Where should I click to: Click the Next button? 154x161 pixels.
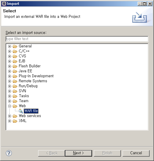click(x=79, y=153)
